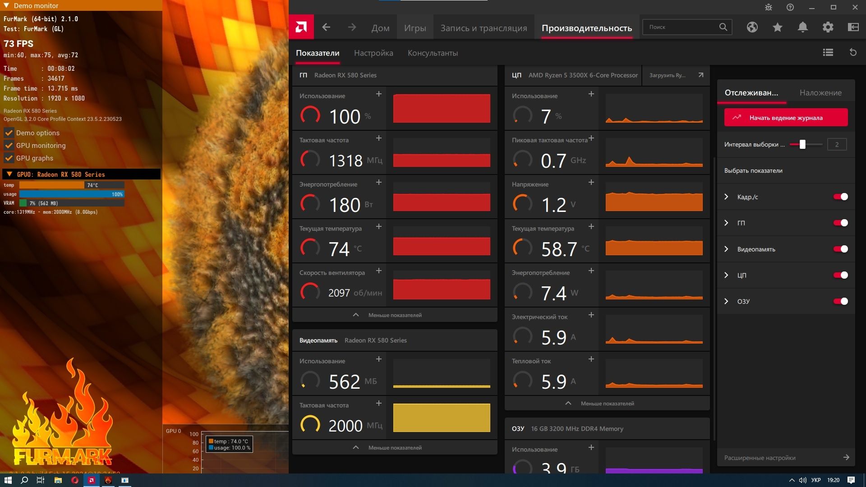Add Скорость вентилятора metric with plus
866x487 pixels.
click(379, 271)
